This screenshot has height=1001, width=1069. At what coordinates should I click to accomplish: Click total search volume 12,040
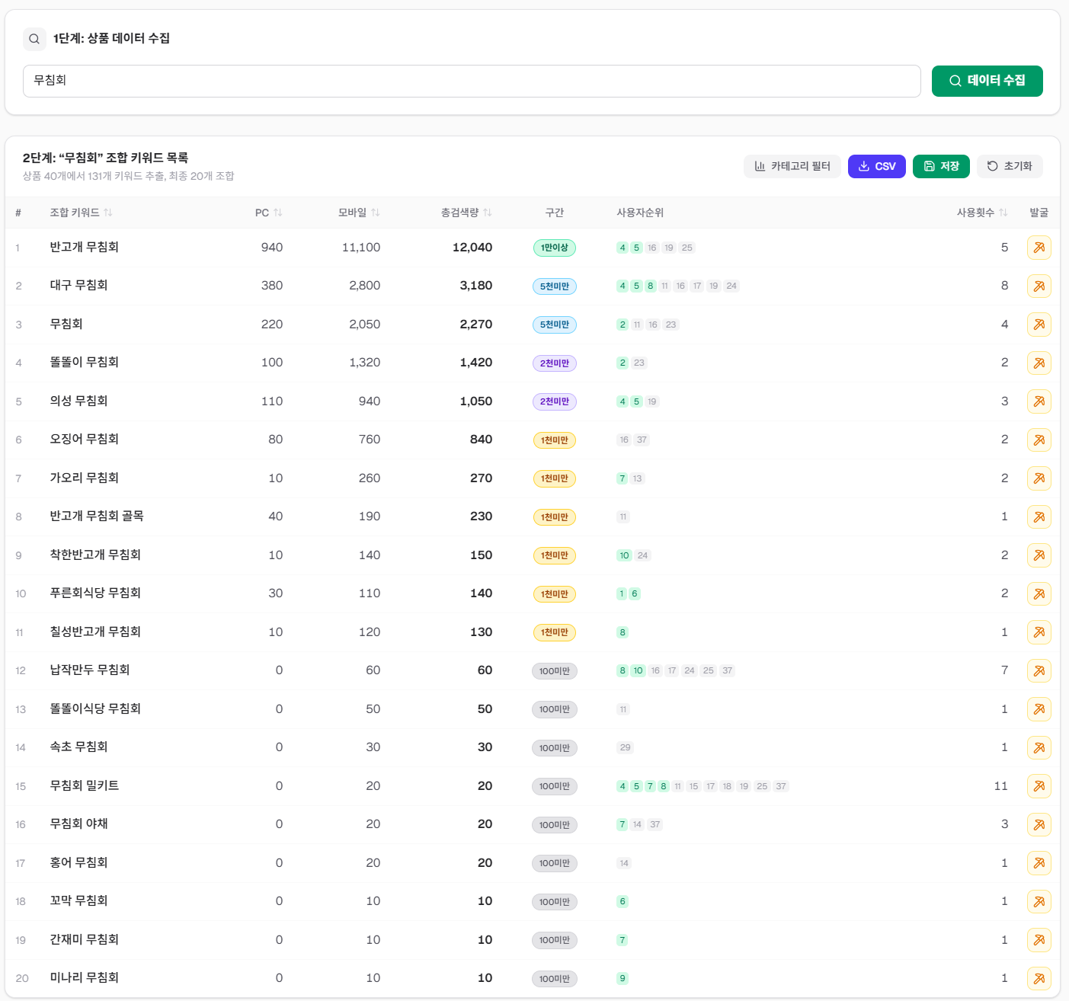pos(472,248)
